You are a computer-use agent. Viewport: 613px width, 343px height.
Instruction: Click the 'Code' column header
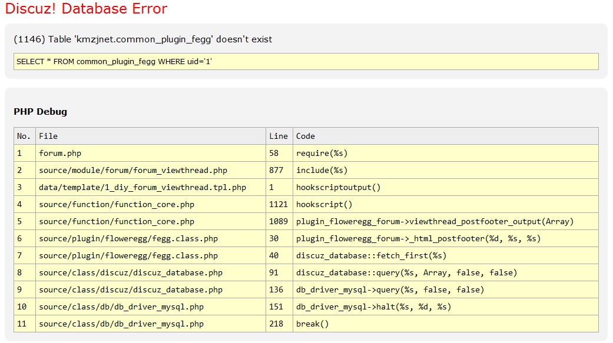(x=446, y=136)
